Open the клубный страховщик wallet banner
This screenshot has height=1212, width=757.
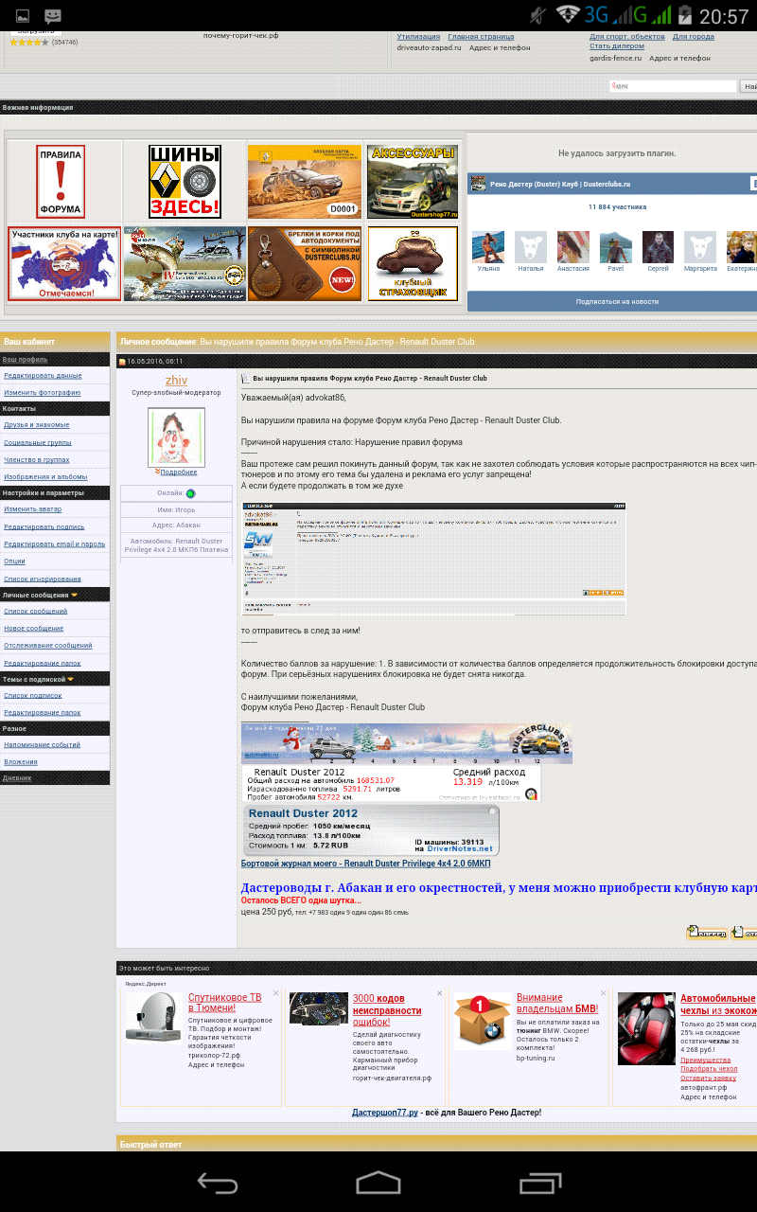pyautogui.click(x=412, y=263)
